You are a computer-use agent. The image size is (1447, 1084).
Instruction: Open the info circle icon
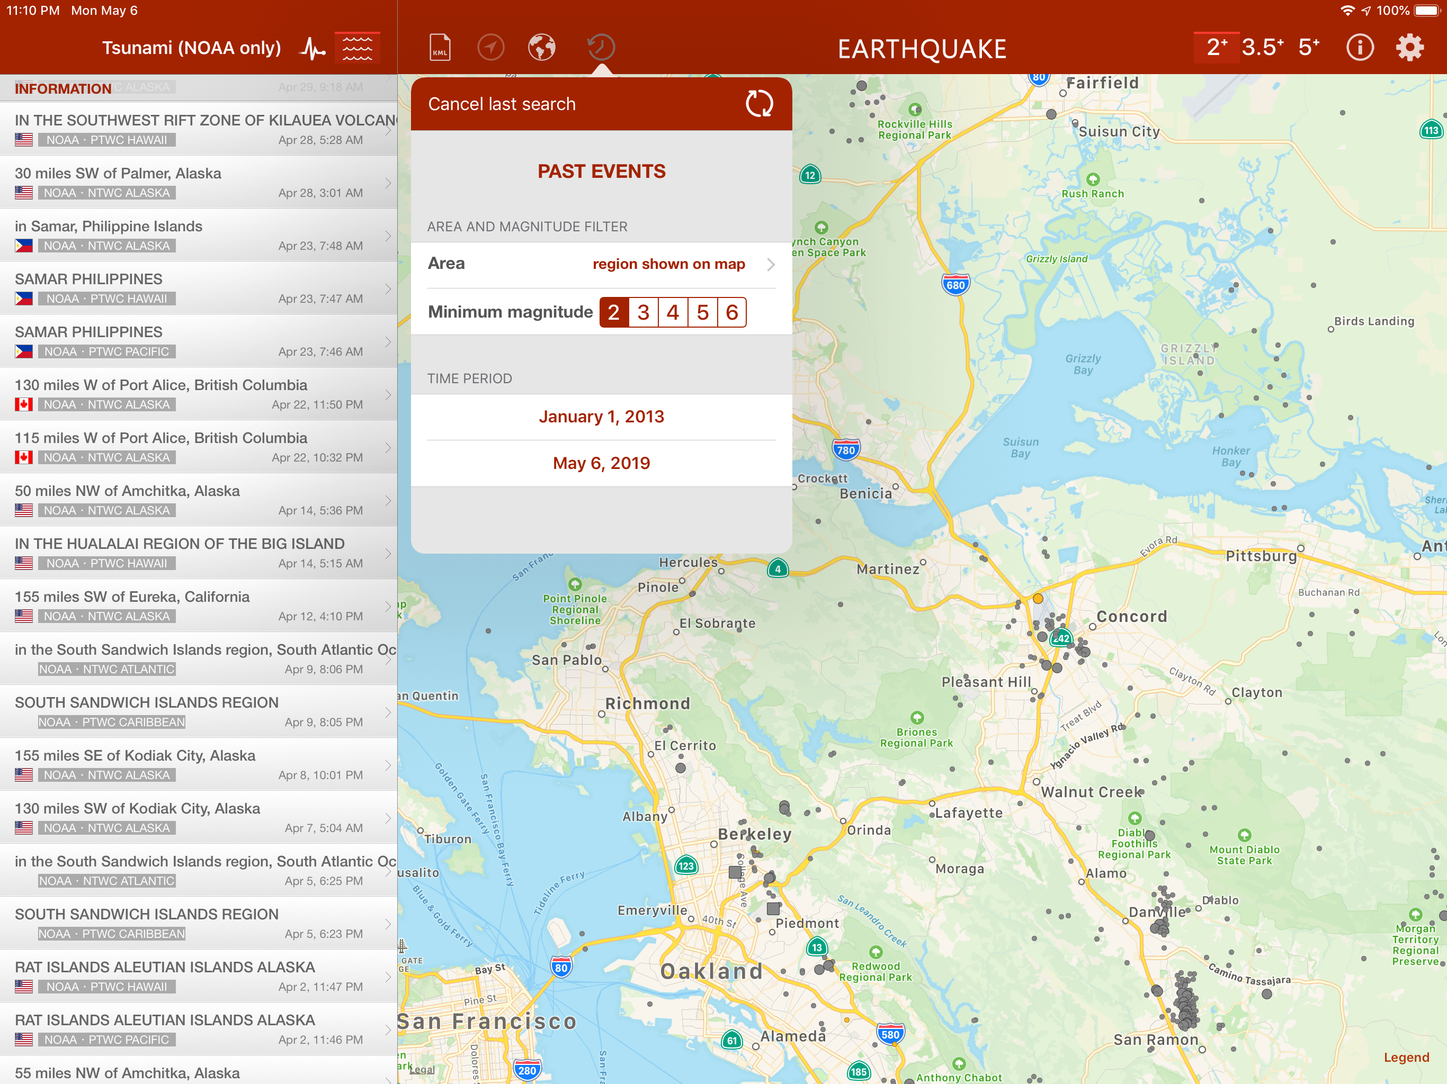tap(1359, 48)
